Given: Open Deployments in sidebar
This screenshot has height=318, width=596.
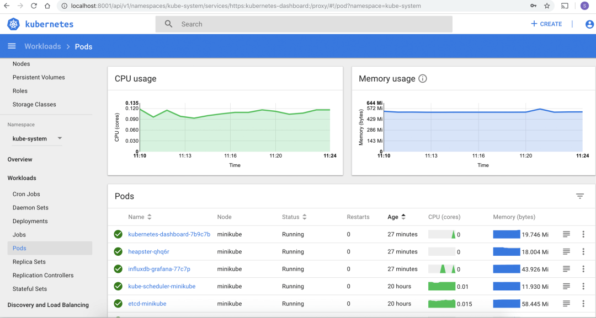Looking at the screenshot, I should (30, 221).
